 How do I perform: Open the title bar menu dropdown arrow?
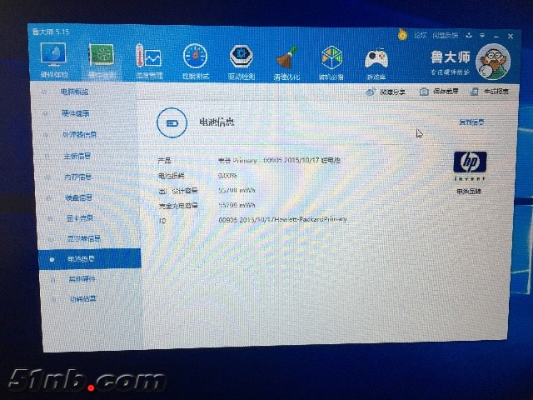click(x=482, y=35)
